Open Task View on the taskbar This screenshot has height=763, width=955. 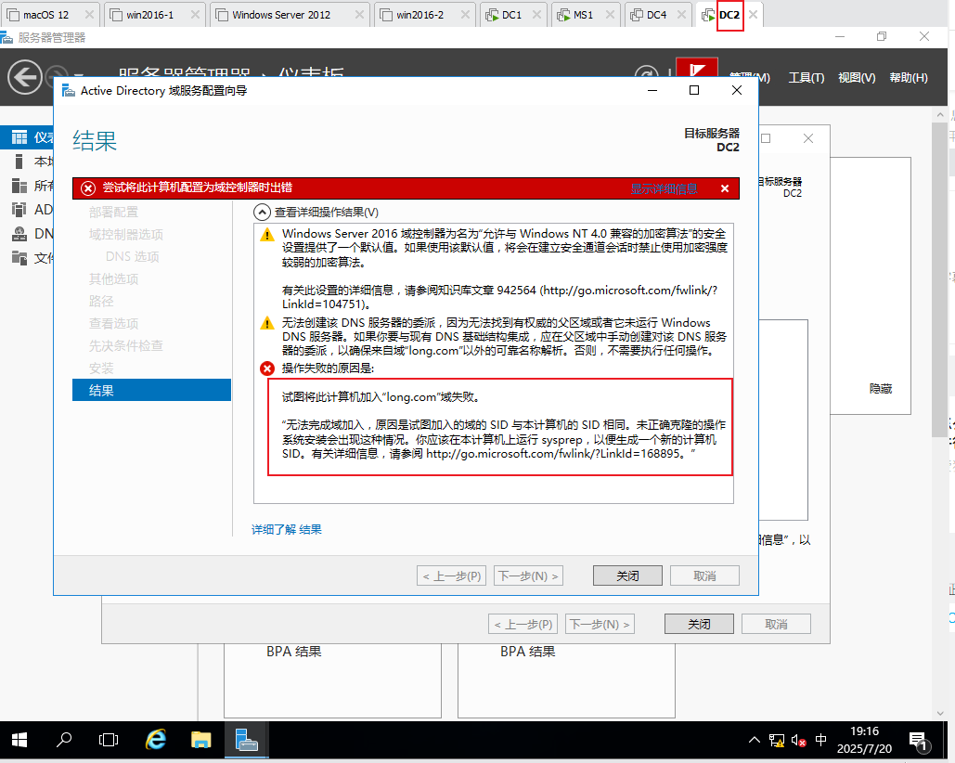(x=109, y=740)
